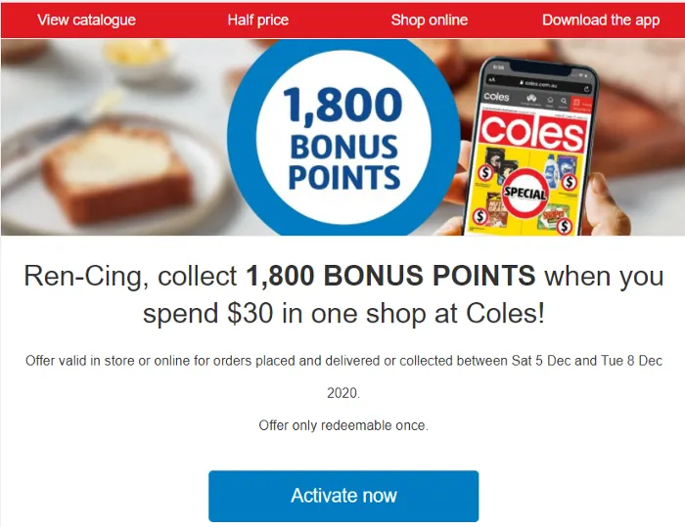Tap the search magnifier icon on phone screen
Image resolution: width=685 pixels, height=527 pixels.
[563, 100]
